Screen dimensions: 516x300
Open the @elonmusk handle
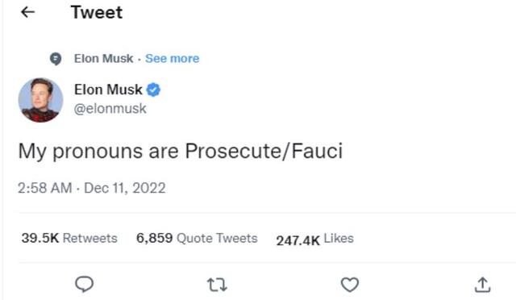[110, 109]
